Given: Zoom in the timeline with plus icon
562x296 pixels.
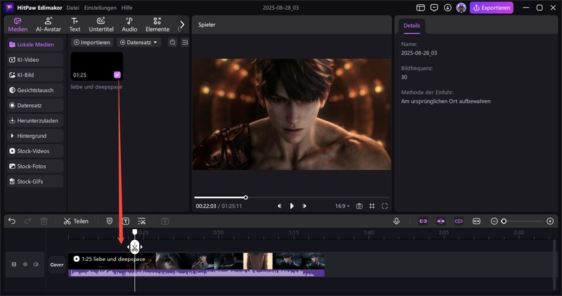Looking at the screenshot, I should [x=550, y=221].
